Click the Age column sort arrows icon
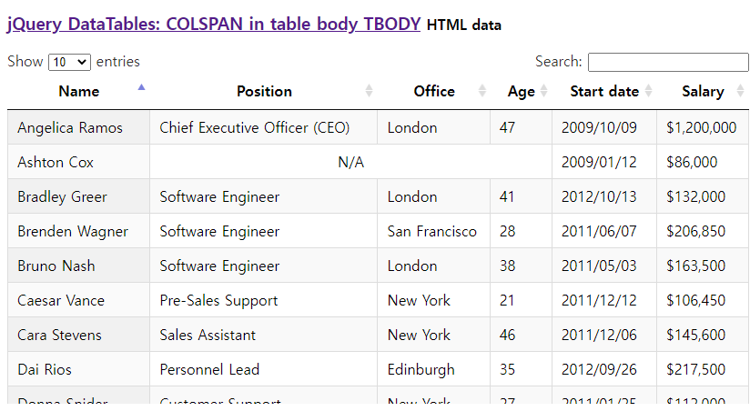The width and height of the screenshot is (750, 411). [543, 91]
